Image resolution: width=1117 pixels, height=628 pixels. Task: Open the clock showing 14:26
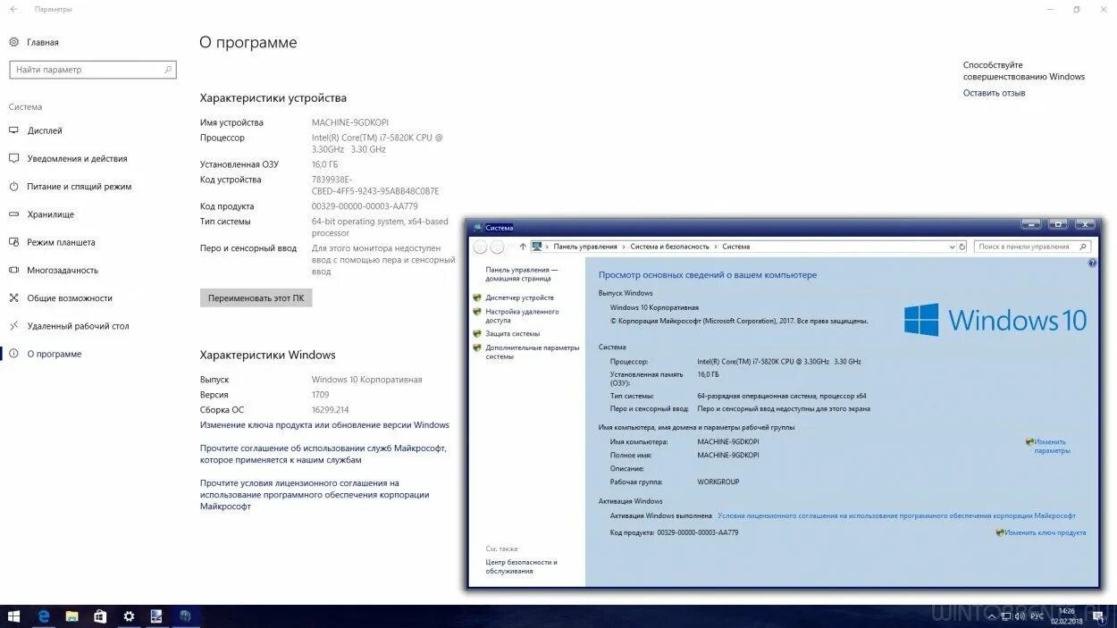click(1066, 616)
